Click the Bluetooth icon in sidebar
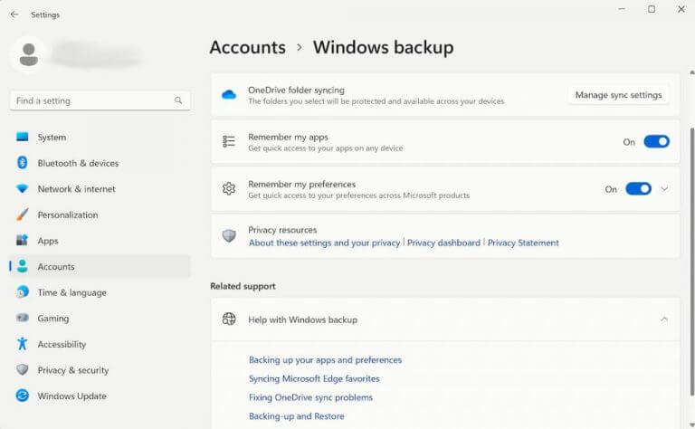Screen dimensions: 695x429 [x=22, y=163]
